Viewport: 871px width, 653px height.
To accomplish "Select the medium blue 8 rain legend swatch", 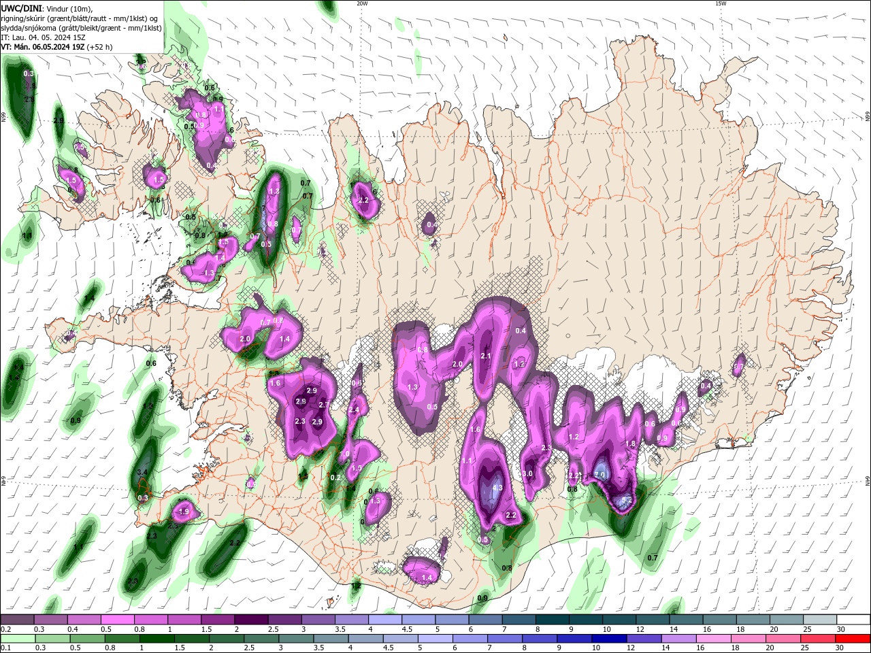I will point(540,639).
